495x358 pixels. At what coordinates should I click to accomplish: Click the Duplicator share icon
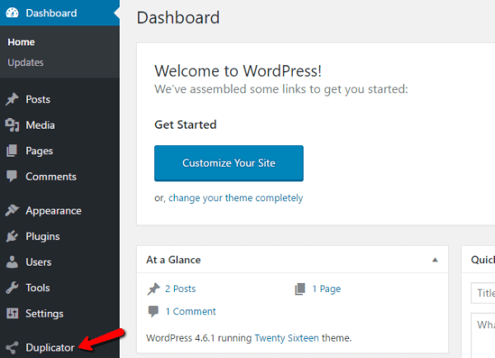[x=12, y=348]
